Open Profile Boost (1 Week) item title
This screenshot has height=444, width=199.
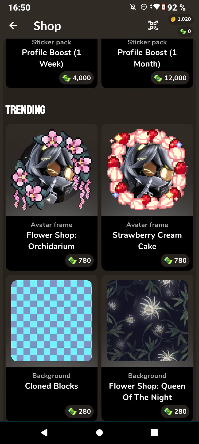51,58
